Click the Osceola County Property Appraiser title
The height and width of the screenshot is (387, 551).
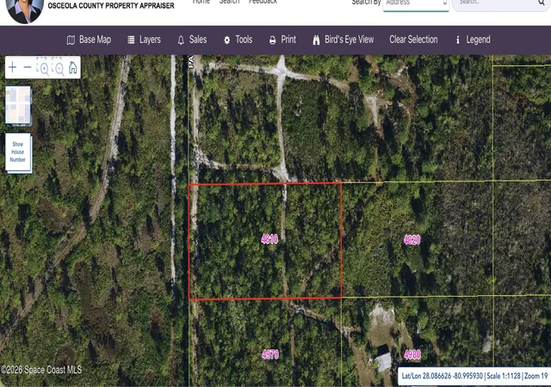[x=111, y=6]
